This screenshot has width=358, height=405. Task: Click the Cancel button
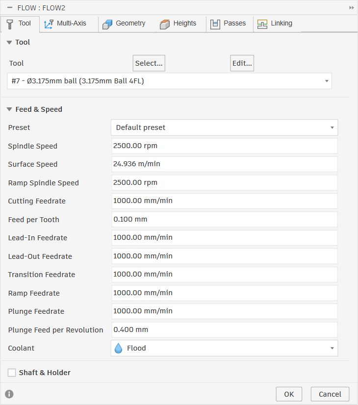coord(330,394)
